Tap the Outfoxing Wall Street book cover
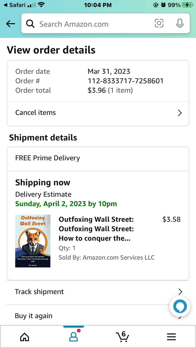Viewport: 196px width, 348px height. pyautogui.click(x=33, y=241)
